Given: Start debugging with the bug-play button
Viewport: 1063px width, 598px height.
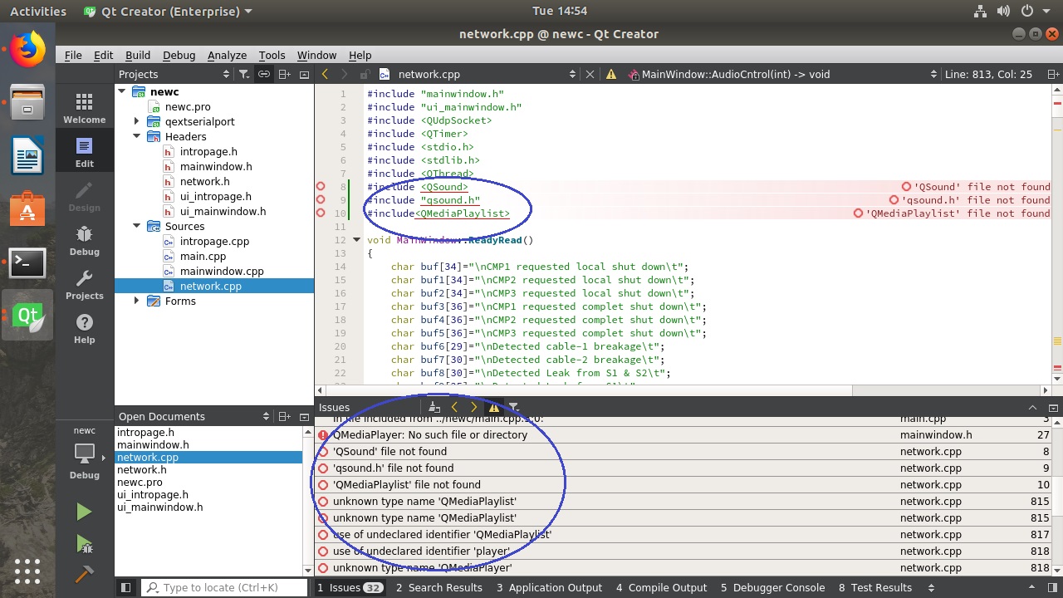Looking at the screenshot, I should (84, 544).
